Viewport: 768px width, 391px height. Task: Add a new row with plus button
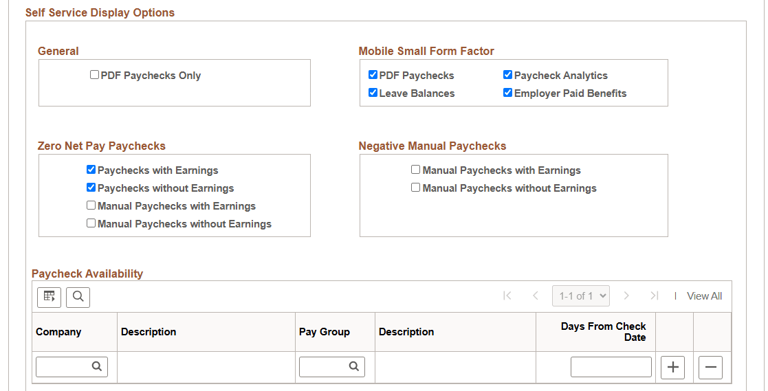pos(672,367)
